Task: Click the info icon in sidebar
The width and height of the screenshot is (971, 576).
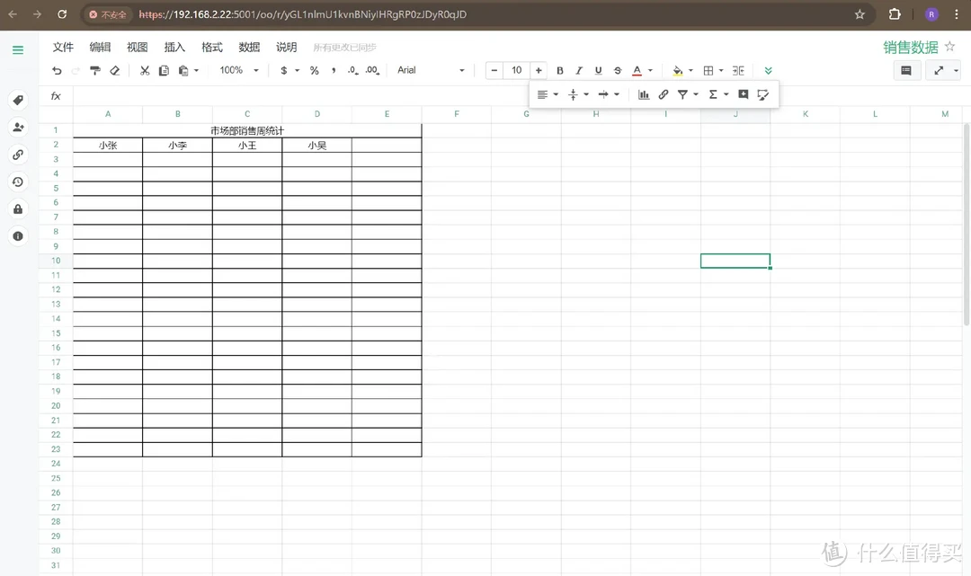Action: coord(18,236)
